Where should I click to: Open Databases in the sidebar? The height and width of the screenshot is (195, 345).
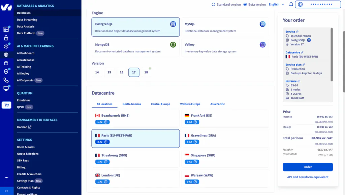click(24, 13)
